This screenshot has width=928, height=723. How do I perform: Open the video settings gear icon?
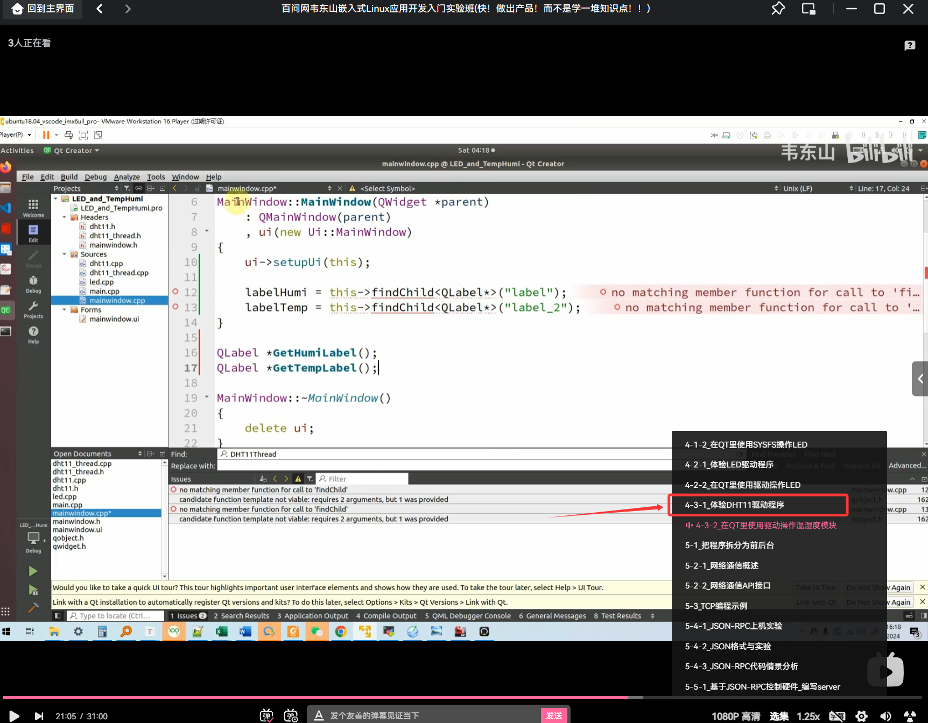point(861,716)
